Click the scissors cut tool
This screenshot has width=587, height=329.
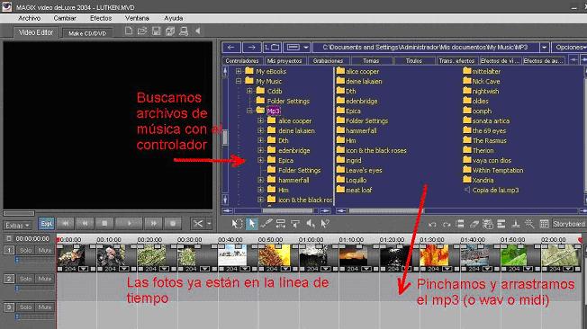[197, 224]
